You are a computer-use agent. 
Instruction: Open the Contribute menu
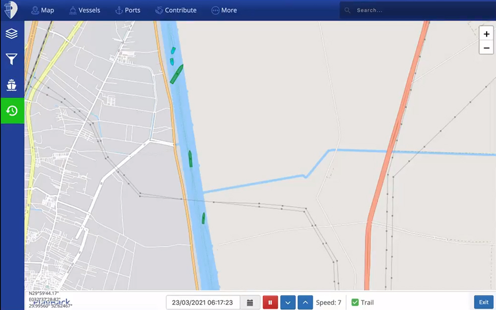tap(176, 10)
